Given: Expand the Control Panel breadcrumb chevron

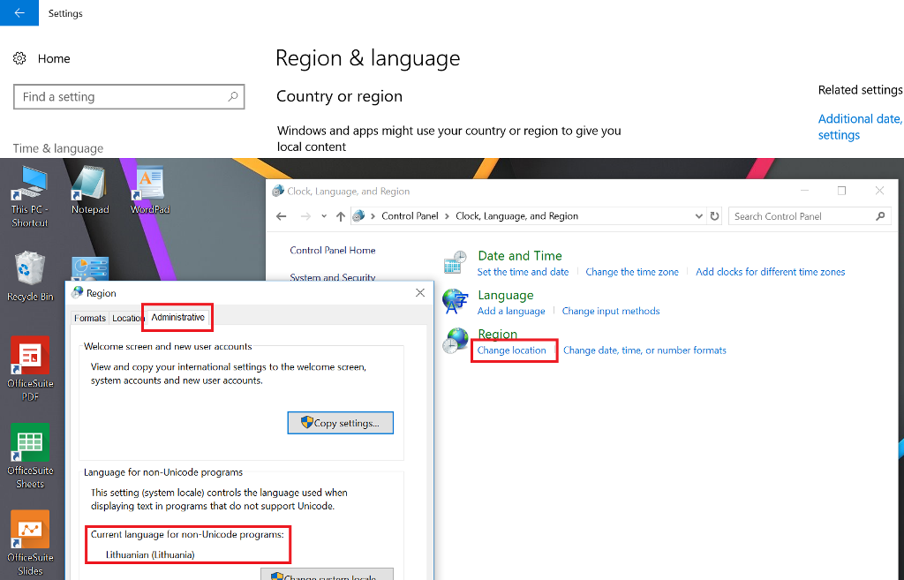Looking at the screenshot, I should point(374,216).
